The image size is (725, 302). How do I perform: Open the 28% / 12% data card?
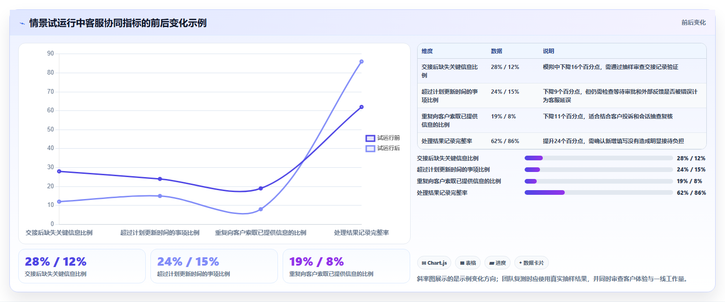(x=82, y=266)
